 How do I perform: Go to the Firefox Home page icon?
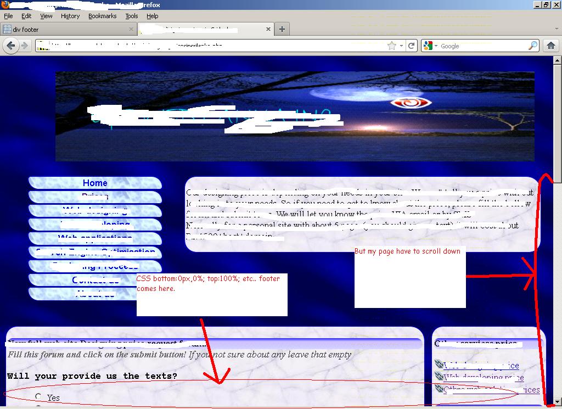coord(551,46)
